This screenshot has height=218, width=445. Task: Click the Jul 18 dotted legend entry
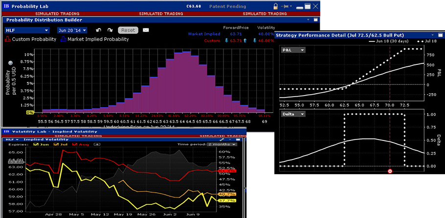pos(428,41)
